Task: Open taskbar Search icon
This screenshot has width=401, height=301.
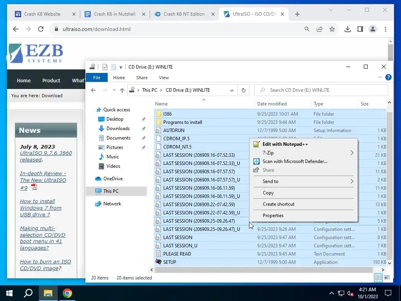Action: click(28, 293)
